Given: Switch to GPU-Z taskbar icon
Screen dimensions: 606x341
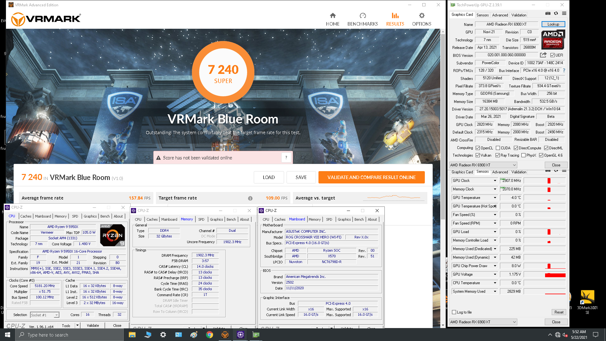Looking at the screenshot, I should pyautogui.click(x=256, y=335).
